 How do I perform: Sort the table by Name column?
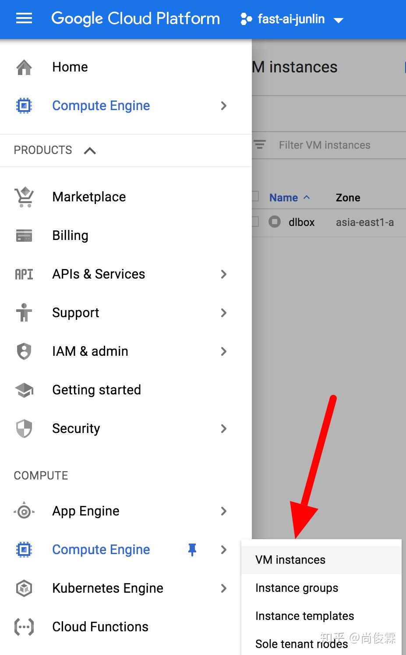coord(284,198)
